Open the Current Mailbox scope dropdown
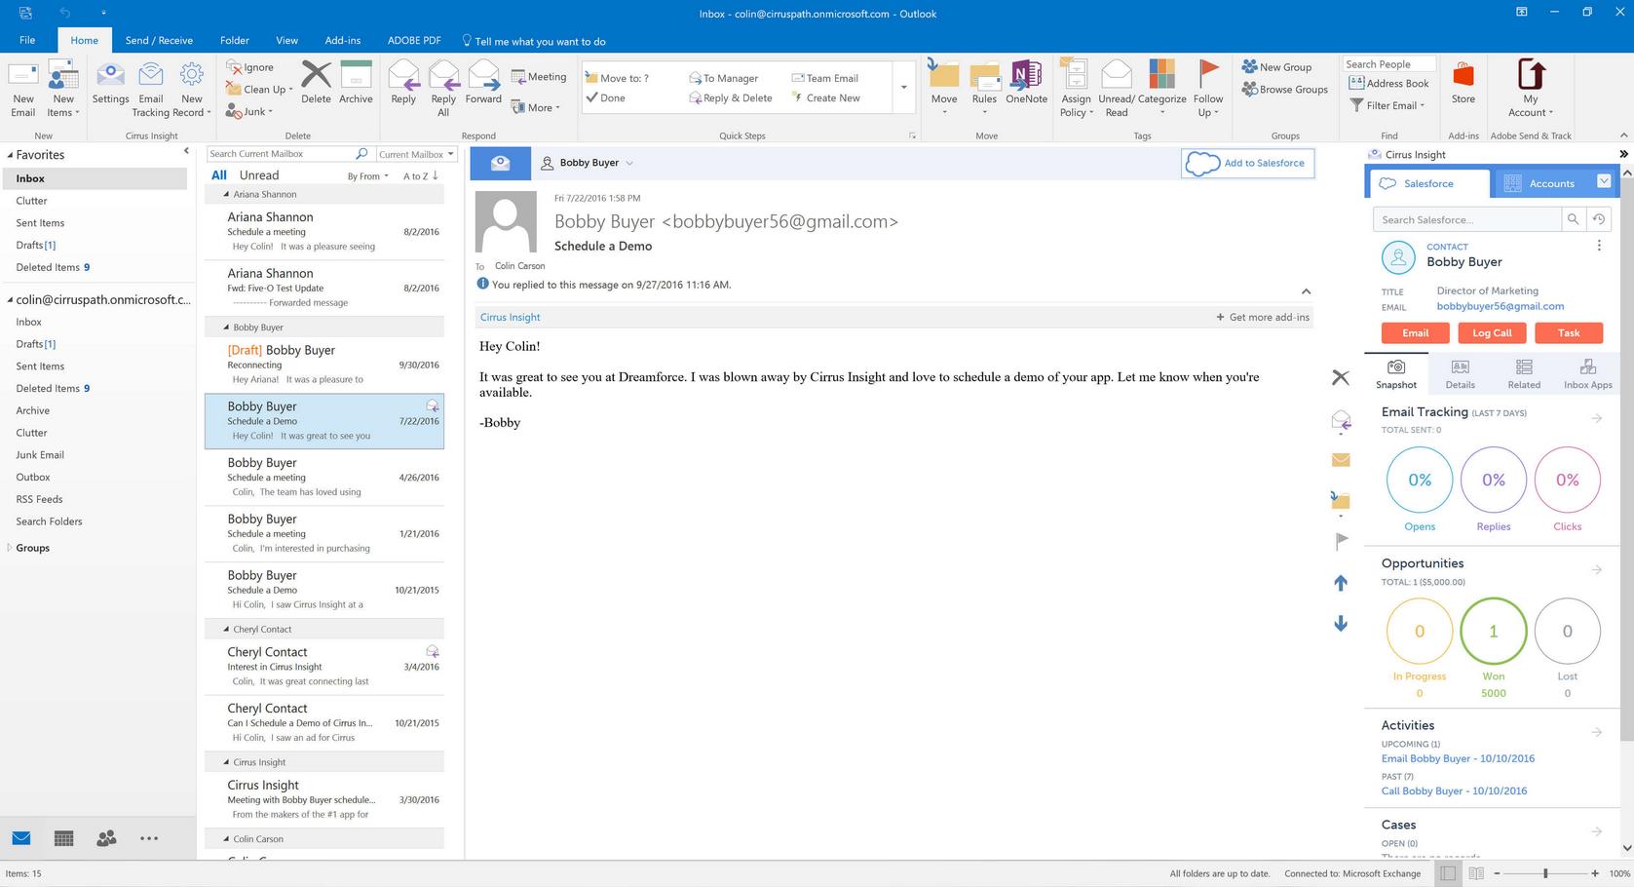The height and width of the screenshot is (887, 1634). pyautogui.click(x=415, y=154)
